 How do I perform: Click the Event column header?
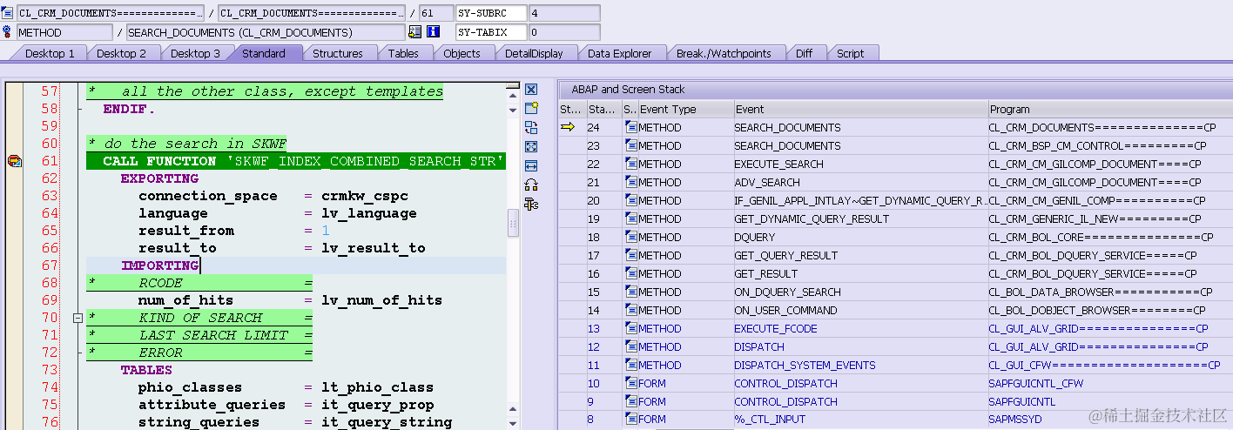859,109
